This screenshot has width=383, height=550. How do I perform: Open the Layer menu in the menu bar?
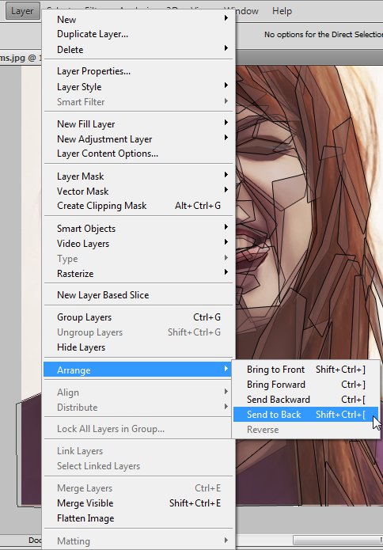[22, 11]
